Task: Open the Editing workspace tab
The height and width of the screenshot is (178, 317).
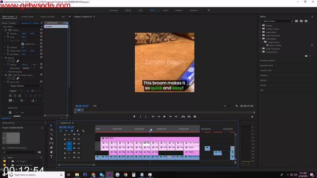Action: click(x=128, y=10)
